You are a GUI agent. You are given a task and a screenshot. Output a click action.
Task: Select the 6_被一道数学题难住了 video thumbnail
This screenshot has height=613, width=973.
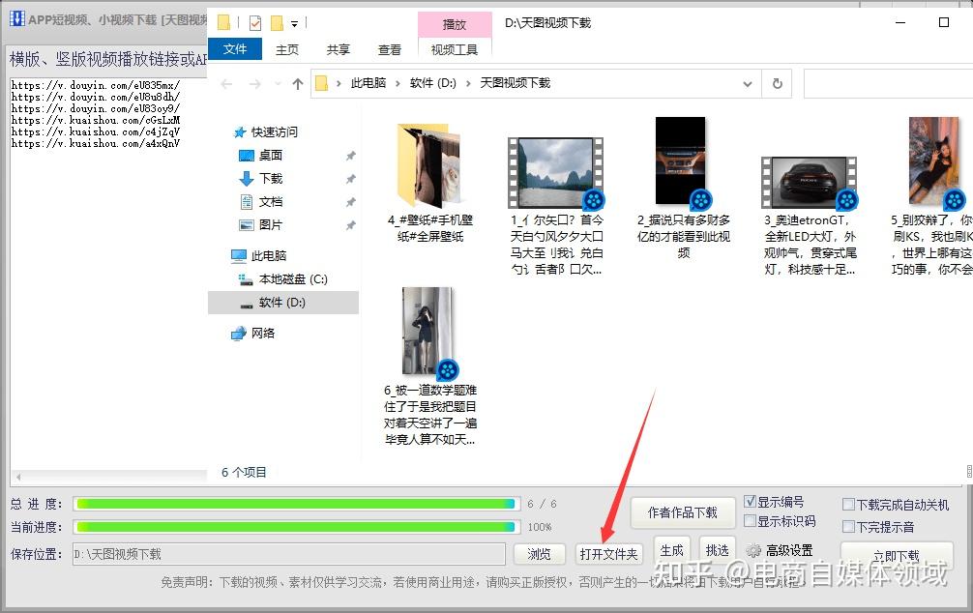pos(429,332)
